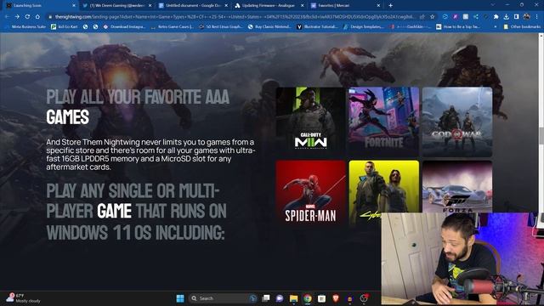
Task: Open Task View from the taskbar
Action: pyautogui.click(x=266, y=298)
